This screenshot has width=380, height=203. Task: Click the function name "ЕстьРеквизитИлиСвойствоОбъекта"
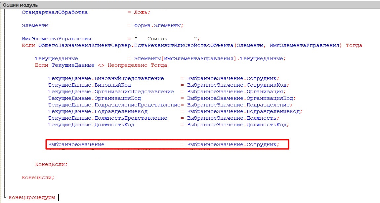point(184,45)
